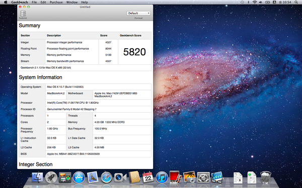
Task: Open Photo Booth in the Dock
Action: (176, 177)
